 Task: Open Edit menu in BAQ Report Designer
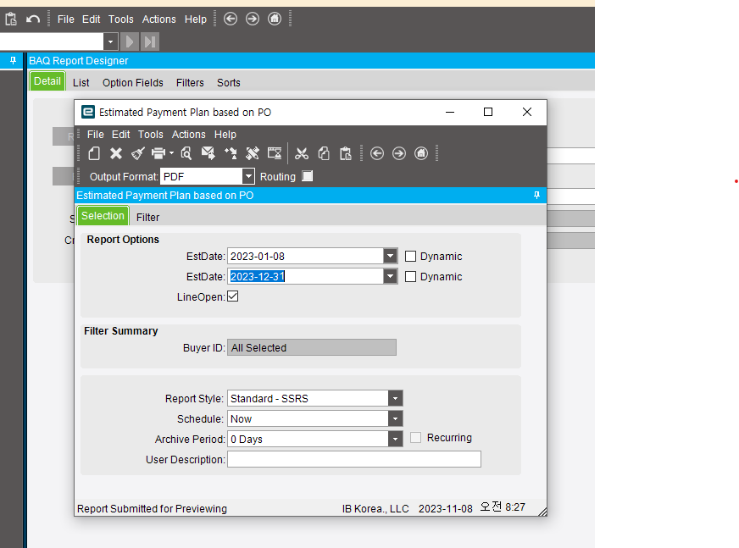(x=91, y=19)
